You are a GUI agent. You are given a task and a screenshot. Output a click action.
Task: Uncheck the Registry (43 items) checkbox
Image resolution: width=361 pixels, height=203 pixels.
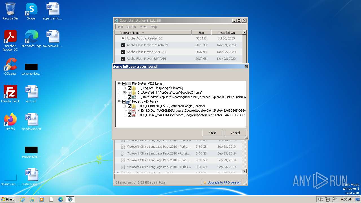pyautogui.click(x=124, y=101)
